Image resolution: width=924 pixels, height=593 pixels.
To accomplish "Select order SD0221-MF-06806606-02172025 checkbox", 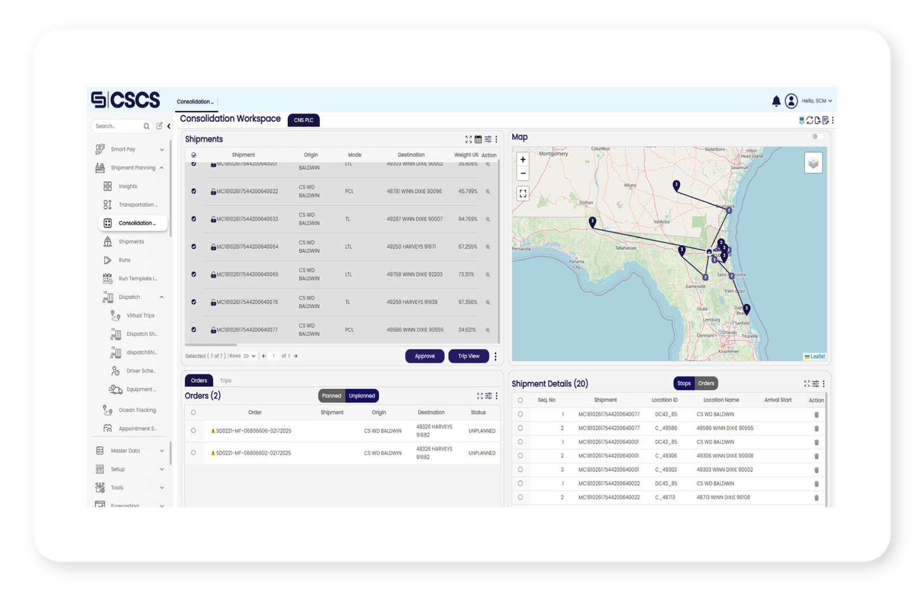I will pyautogui.click(x=193, y=430).
